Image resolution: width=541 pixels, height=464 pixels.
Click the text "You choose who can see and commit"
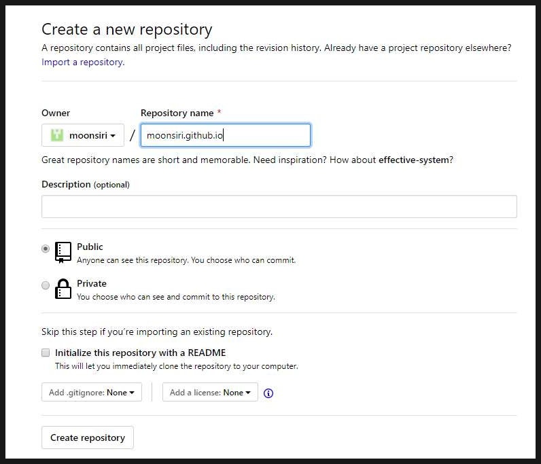click(x=176, y=297)
